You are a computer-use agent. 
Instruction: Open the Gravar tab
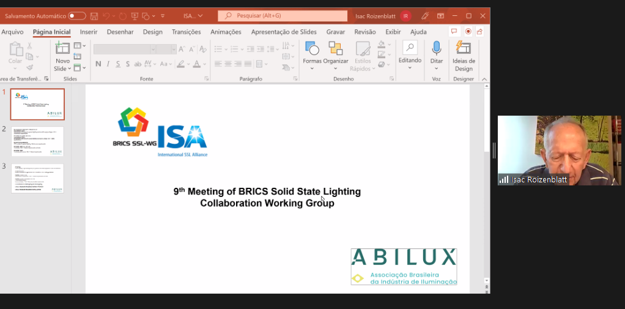[x=336, y=32]
